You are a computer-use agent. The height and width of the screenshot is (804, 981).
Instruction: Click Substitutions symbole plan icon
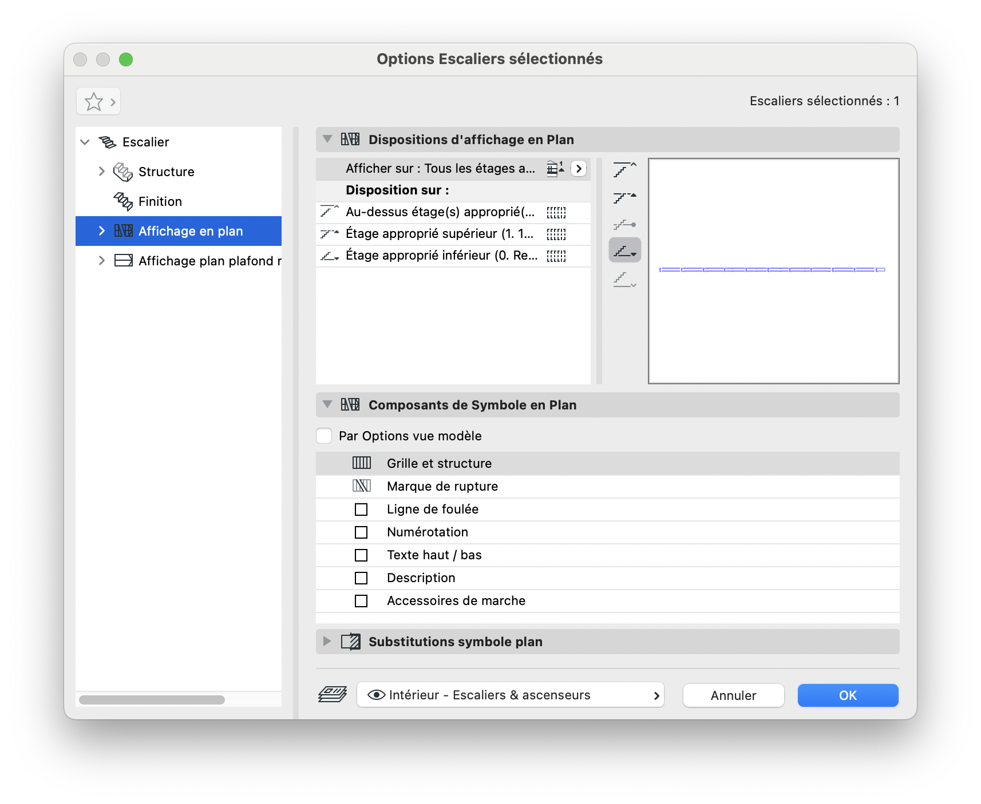351,642
